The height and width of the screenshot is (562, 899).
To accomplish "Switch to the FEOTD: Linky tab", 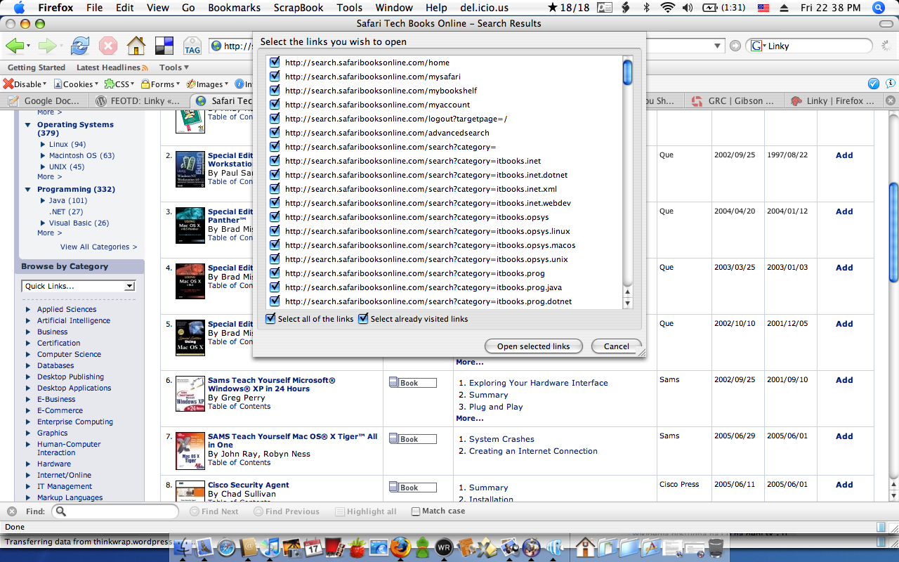I will tap(140, 100).
